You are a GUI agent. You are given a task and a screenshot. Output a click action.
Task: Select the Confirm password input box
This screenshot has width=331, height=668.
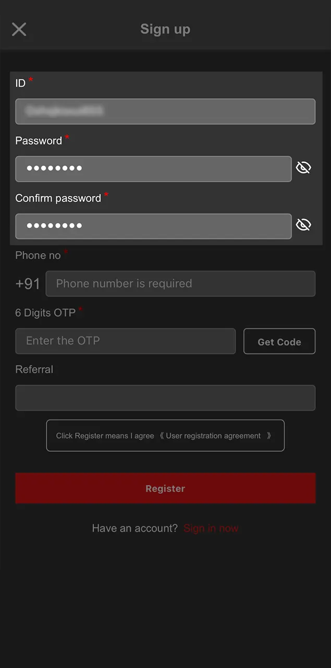tap(153, 226)
